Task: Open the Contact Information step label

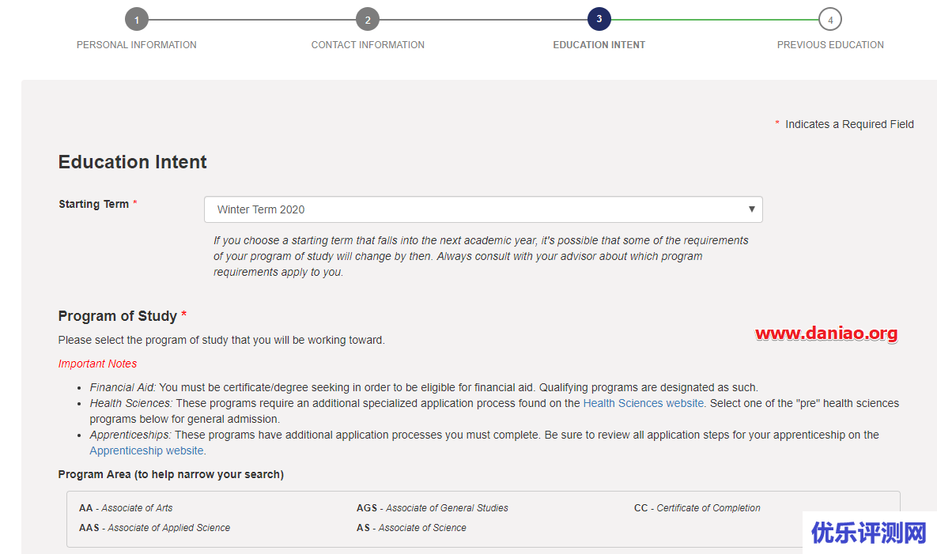Action: tap(368, 45)
